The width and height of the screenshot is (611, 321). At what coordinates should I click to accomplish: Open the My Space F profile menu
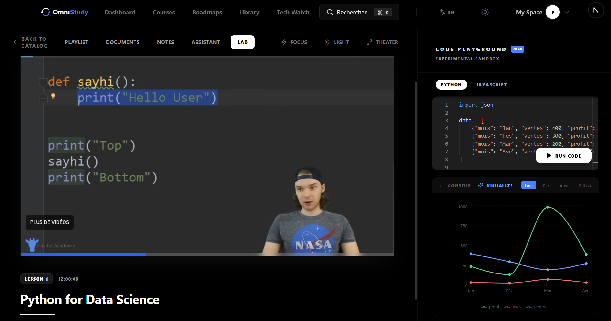553,12
